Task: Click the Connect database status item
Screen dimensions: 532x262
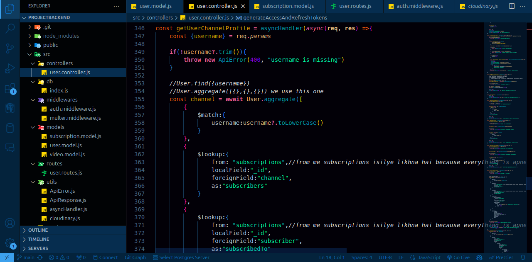Action: (106, 257)
